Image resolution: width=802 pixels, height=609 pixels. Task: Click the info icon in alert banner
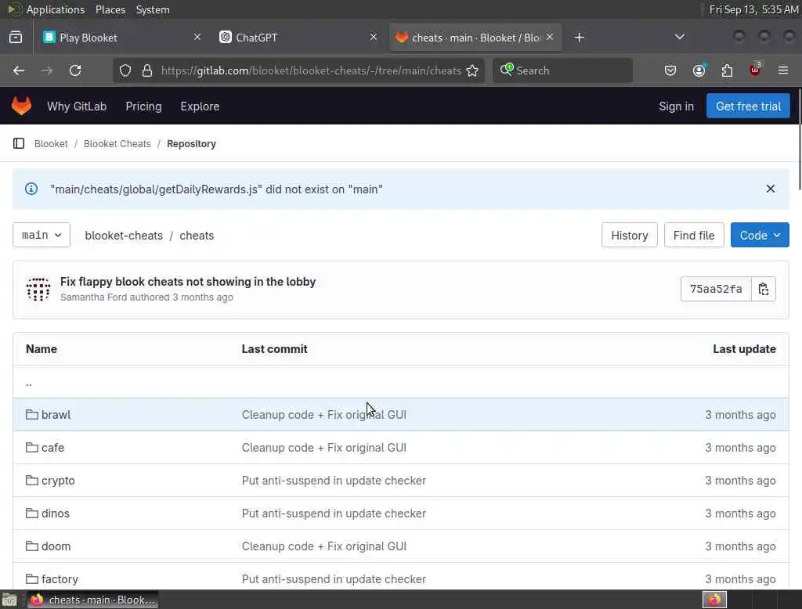click(x=31, y=189)
